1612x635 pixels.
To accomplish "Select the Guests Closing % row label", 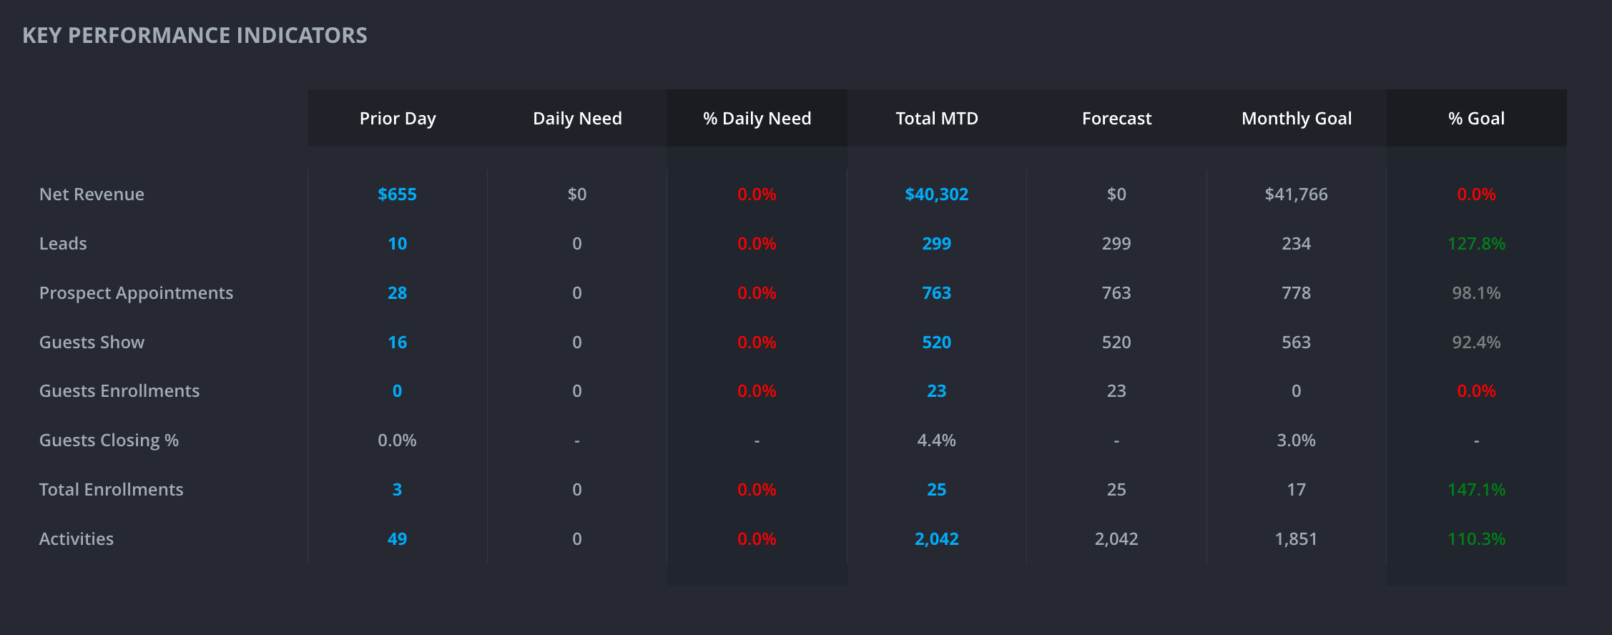I will click(109, 440).
